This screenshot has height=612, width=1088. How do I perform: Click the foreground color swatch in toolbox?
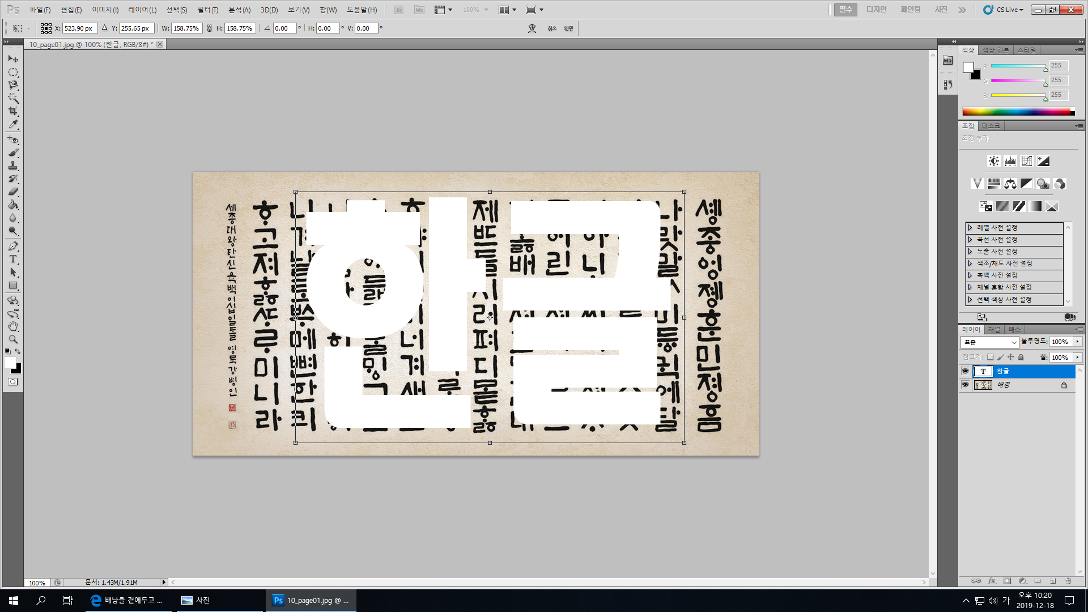[10, 363]
